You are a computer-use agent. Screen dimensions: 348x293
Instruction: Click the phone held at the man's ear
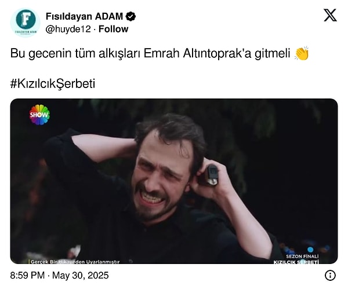click(212, 175)
